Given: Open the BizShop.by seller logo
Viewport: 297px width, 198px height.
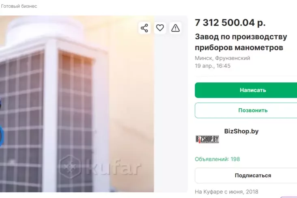Looking at the screenshot, I should (x=207, y=139).
